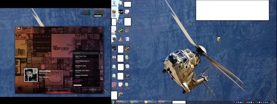
Task: Click the small white playlist button below Fire Bomb
Action: coord(77,85)
